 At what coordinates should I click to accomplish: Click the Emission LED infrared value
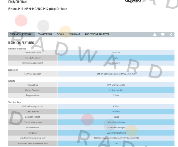[116, 133]
